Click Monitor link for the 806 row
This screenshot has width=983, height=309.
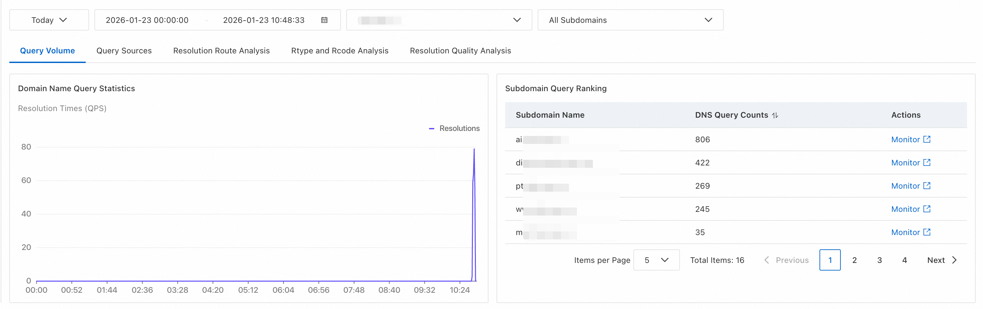[x=905, y=140]
